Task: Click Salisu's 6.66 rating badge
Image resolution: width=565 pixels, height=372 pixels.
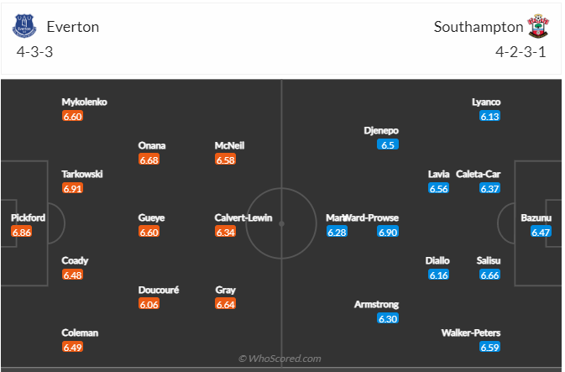Action: coord(489,275)
